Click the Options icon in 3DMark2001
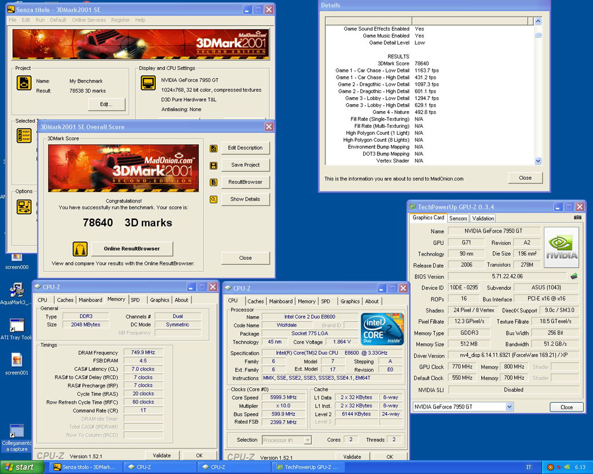 (x=24, y=207)
